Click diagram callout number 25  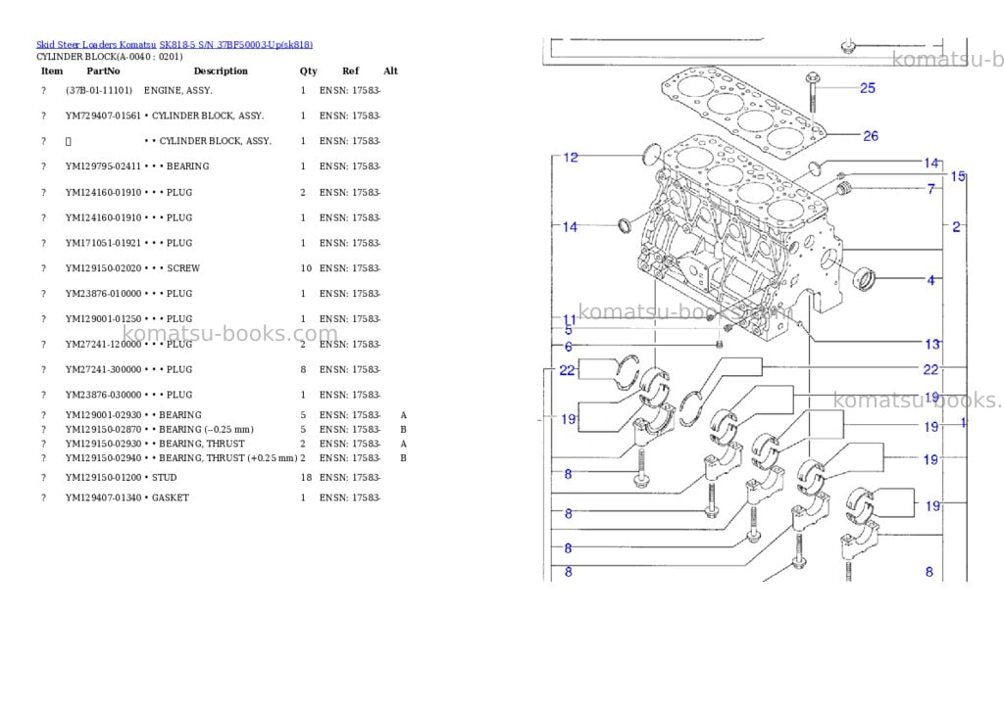(x=868, y=88)
